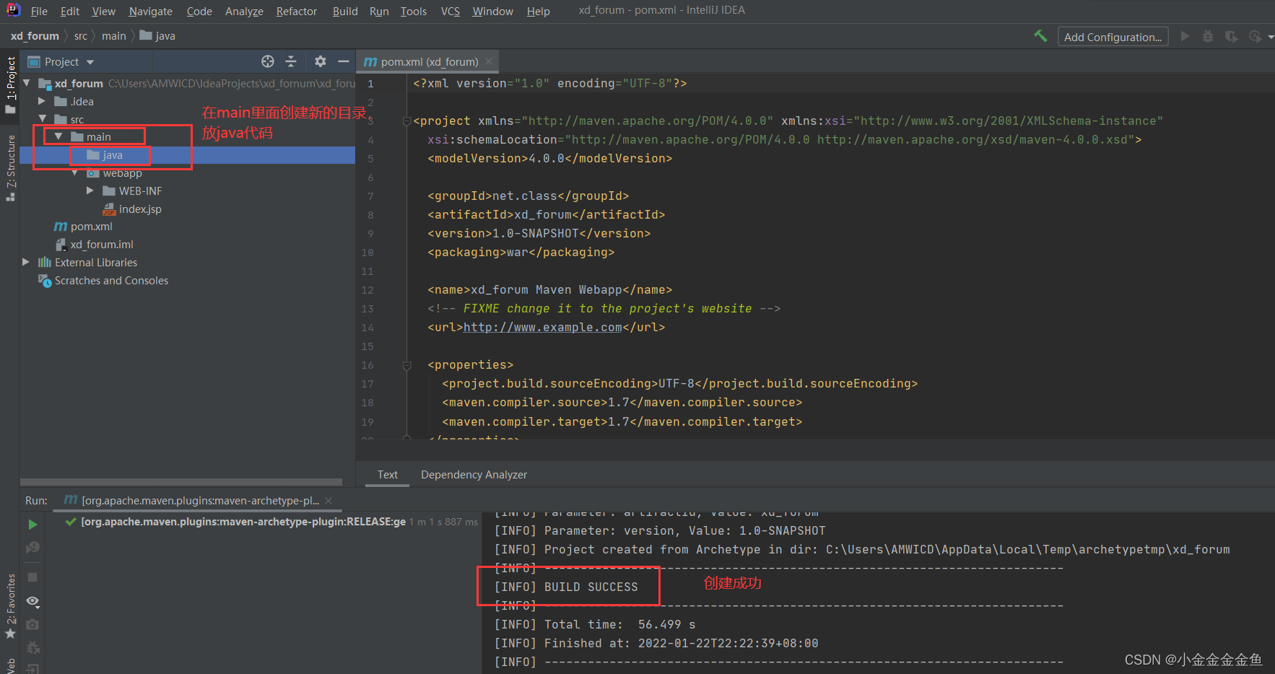Click the rerun failed tests icon in the Run panel
This screenshot has width=1275, height=674.
(x=32, y=548)
